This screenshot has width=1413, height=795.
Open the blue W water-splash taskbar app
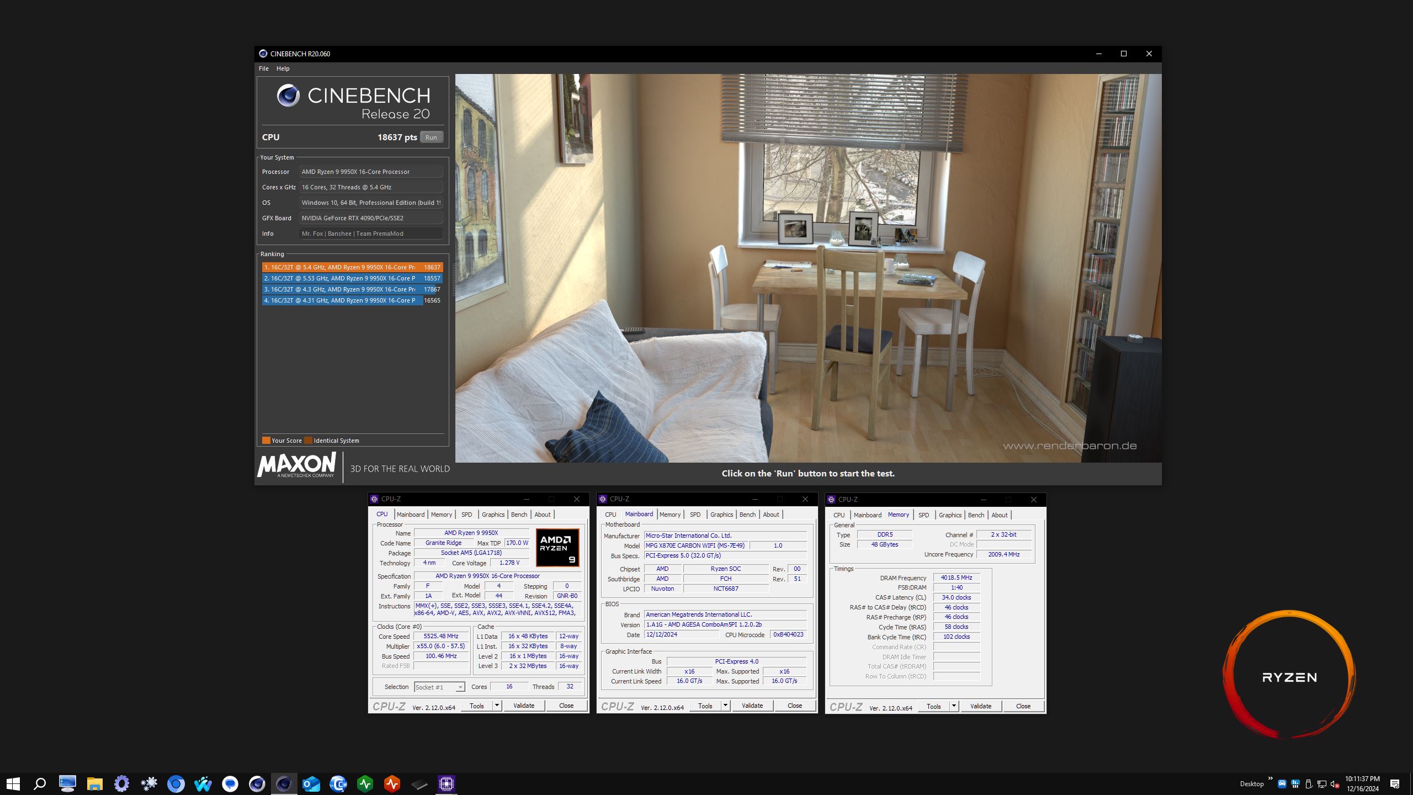(203, 783)
